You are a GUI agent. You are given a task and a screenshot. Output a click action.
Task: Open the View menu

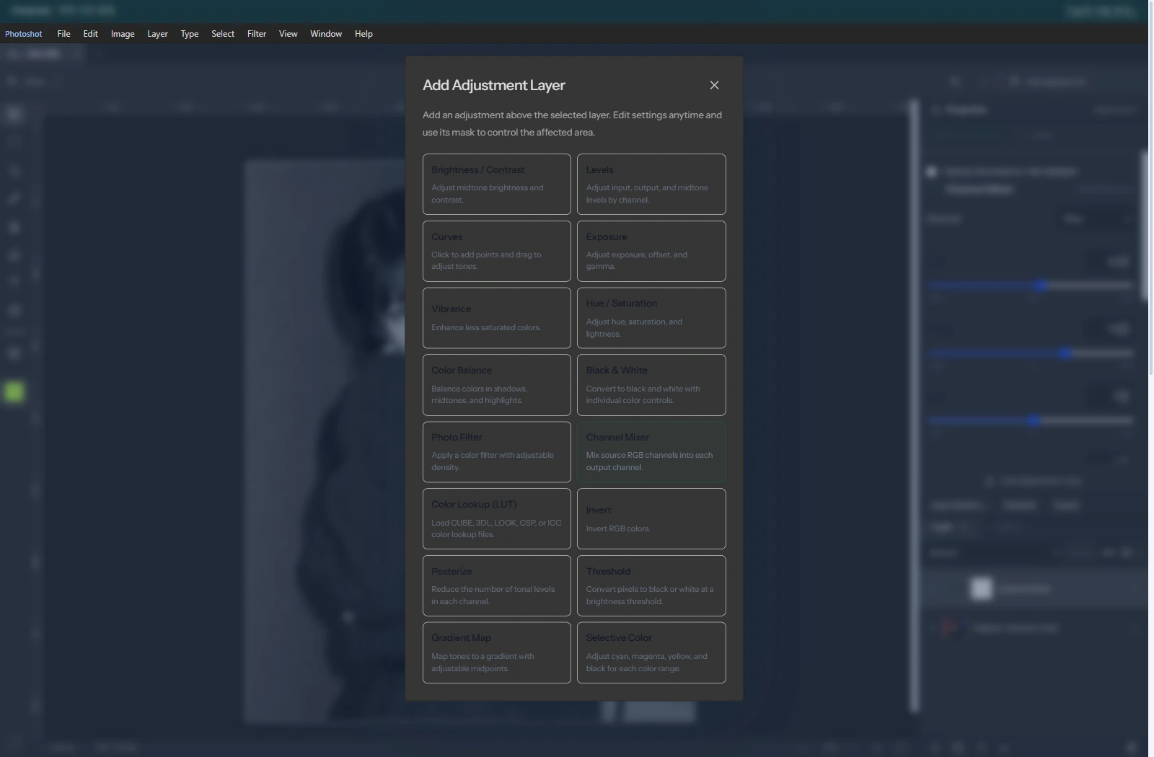coord(288,34)
